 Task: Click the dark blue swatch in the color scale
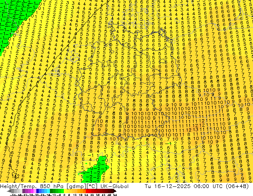[x=38, y=191]
